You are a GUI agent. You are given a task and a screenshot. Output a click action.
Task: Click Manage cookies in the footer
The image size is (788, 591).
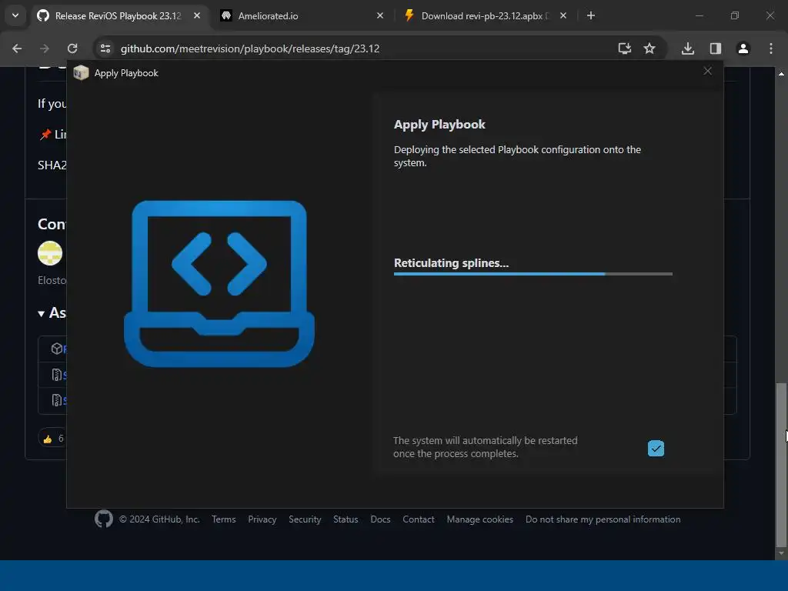[480, 519]
